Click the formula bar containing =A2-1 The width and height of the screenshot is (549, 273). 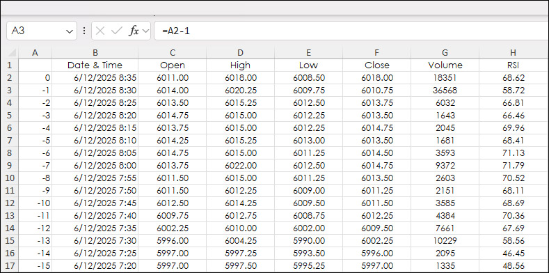351,31
